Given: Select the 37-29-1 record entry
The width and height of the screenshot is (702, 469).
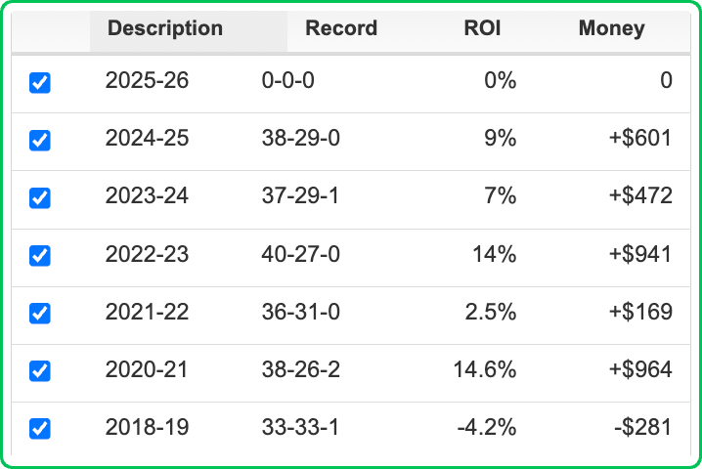Looking at the screenshot, I should pyautogui.click(x=301, y=196).
